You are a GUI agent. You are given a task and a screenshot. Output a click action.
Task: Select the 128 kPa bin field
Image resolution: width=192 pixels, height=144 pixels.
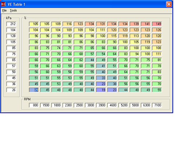(x=11, y=36)
